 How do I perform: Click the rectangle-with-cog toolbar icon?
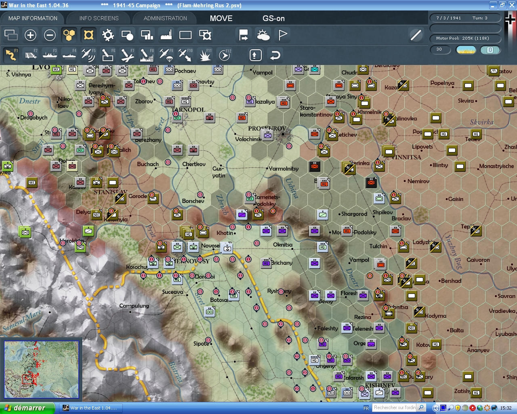pyautogui.click(x=205, y=35)
